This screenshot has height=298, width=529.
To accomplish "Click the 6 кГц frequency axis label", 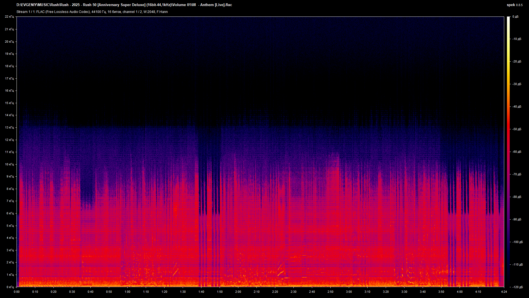I will point(10,213).
